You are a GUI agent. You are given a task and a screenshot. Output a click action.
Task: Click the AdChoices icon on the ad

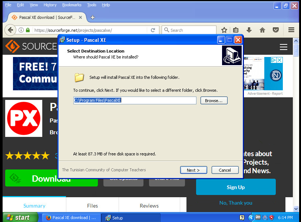click(273, 60)
